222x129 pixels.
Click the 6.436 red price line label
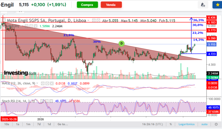pyautogui.click(x=211, y=18)
